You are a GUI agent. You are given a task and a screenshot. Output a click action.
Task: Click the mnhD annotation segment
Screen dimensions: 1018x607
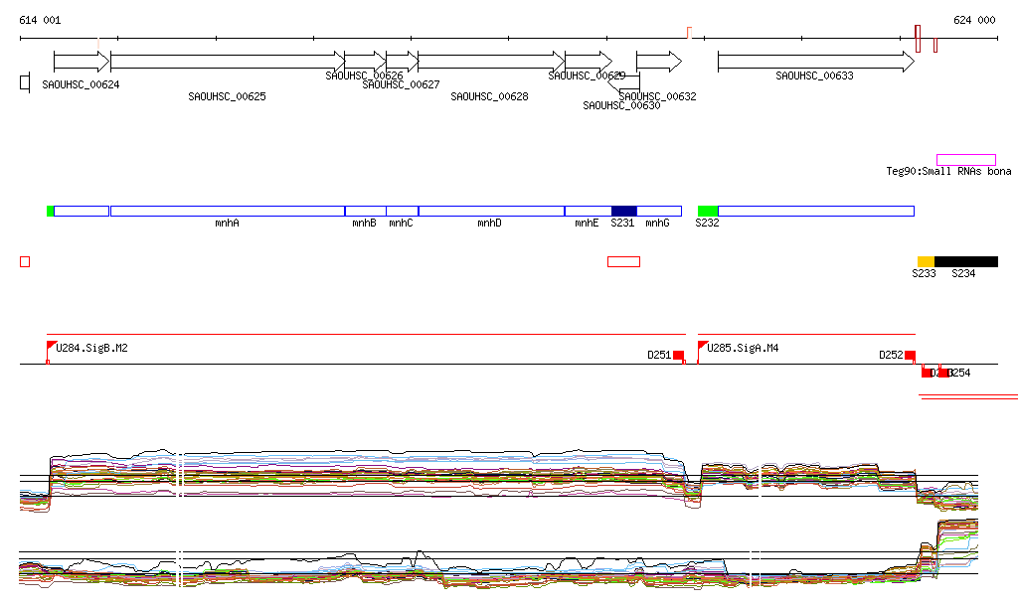(490, 211)
